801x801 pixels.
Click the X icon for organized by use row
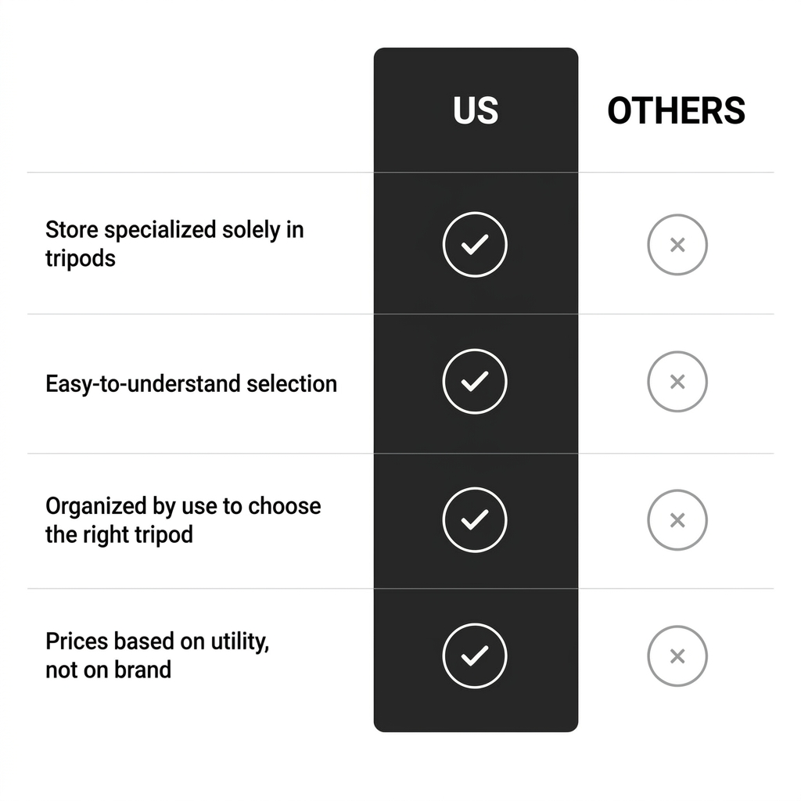(x=677, y=520)
